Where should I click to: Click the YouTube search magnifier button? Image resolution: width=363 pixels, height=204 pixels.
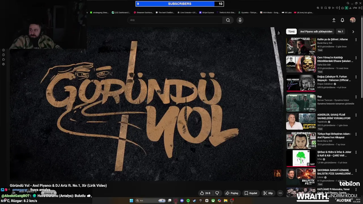click(228, 20)
